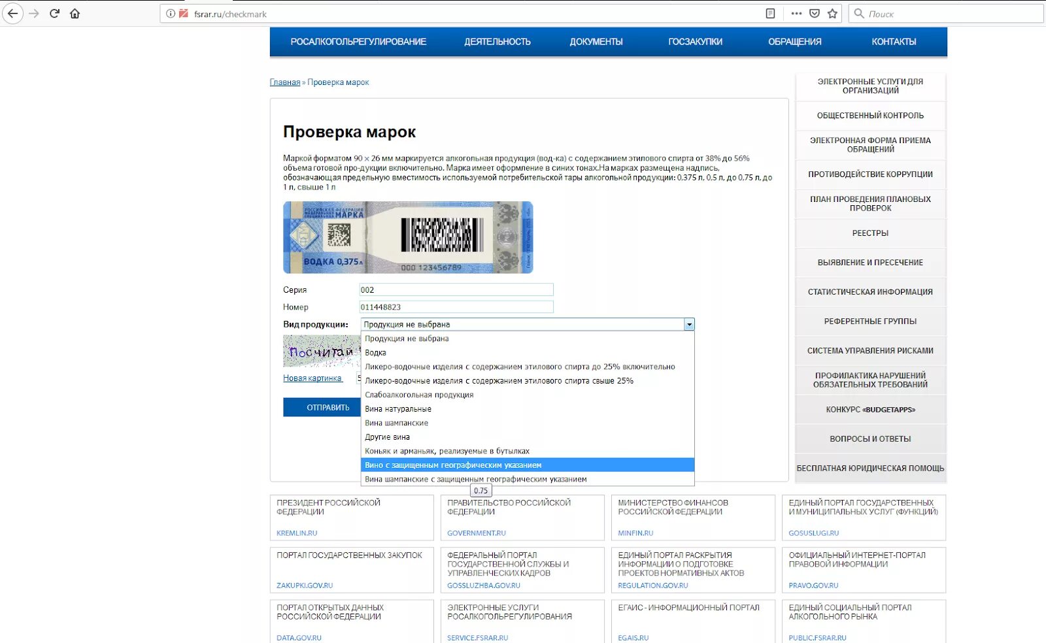1046x643 pixels.
Task: Visit ZAKUPKI.GOV.RU link
Action: pos(305,585)
